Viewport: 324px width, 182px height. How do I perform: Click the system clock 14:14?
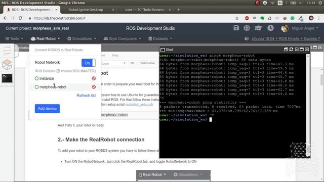pyautogui.click(x=311, y=3)
